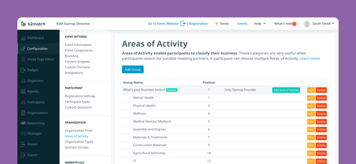The image size is (356, 164).
Task: Edit the Mental Health row
Action: pyautogui.click(x=311, y=98)
